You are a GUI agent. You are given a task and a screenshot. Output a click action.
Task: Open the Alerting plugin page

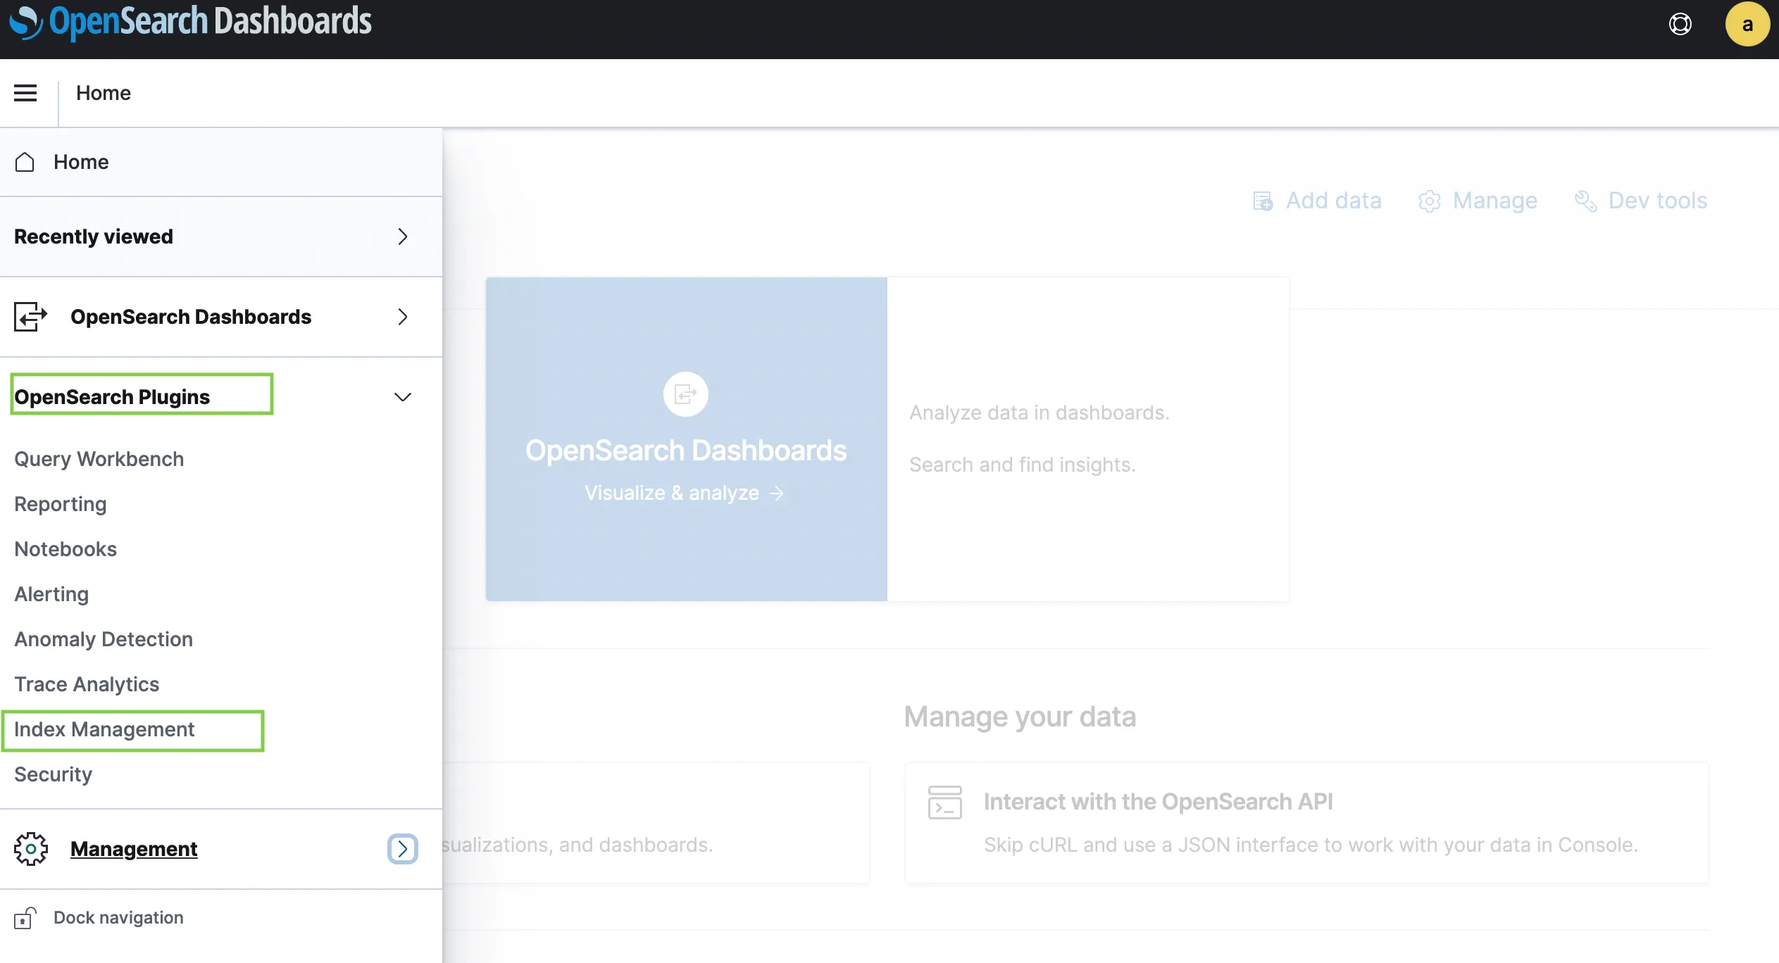pos(51,594)
